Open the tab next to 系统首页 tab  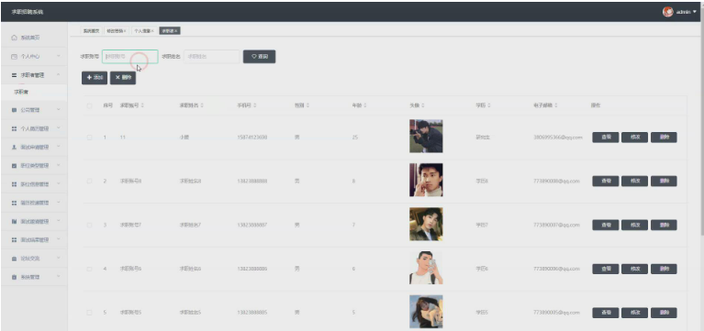pyautogui.click(x=117, y=31)
